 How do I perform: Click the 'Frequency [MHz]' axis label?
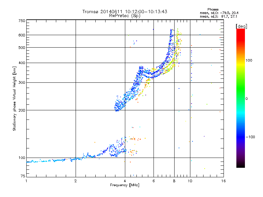pyautogui.click(x=125, y=185)
